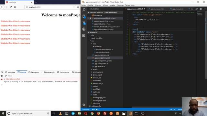Viewport: 207px width, 116px height.
Task: Open FileZilla from the taskbar
Action: click(105, 113)
